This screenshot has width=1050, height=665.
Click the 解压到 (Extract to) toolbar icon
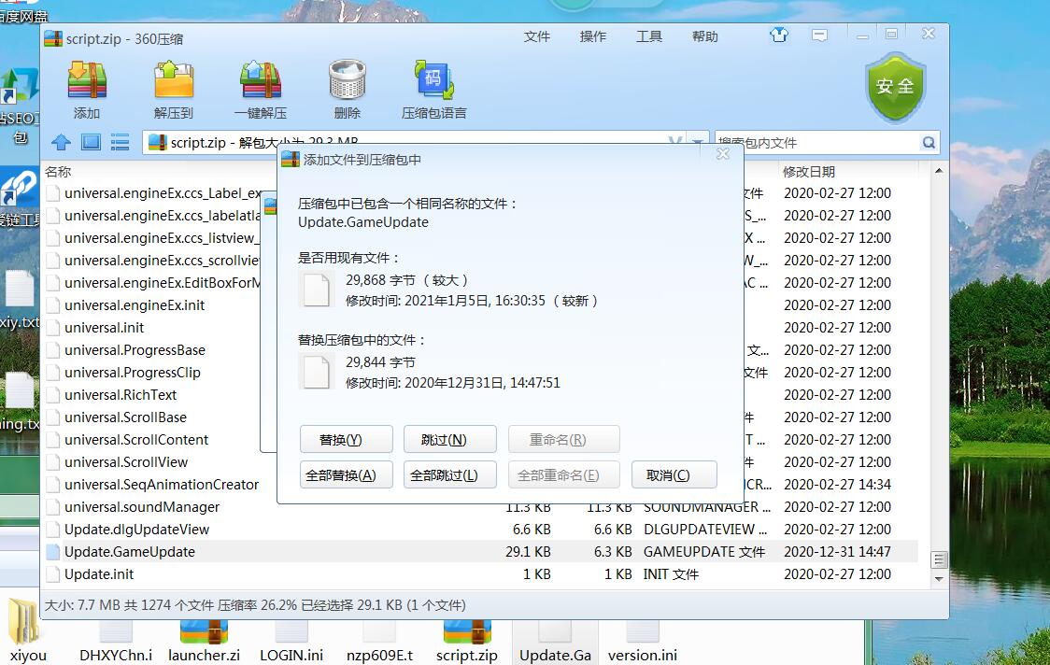click(173, 90)
